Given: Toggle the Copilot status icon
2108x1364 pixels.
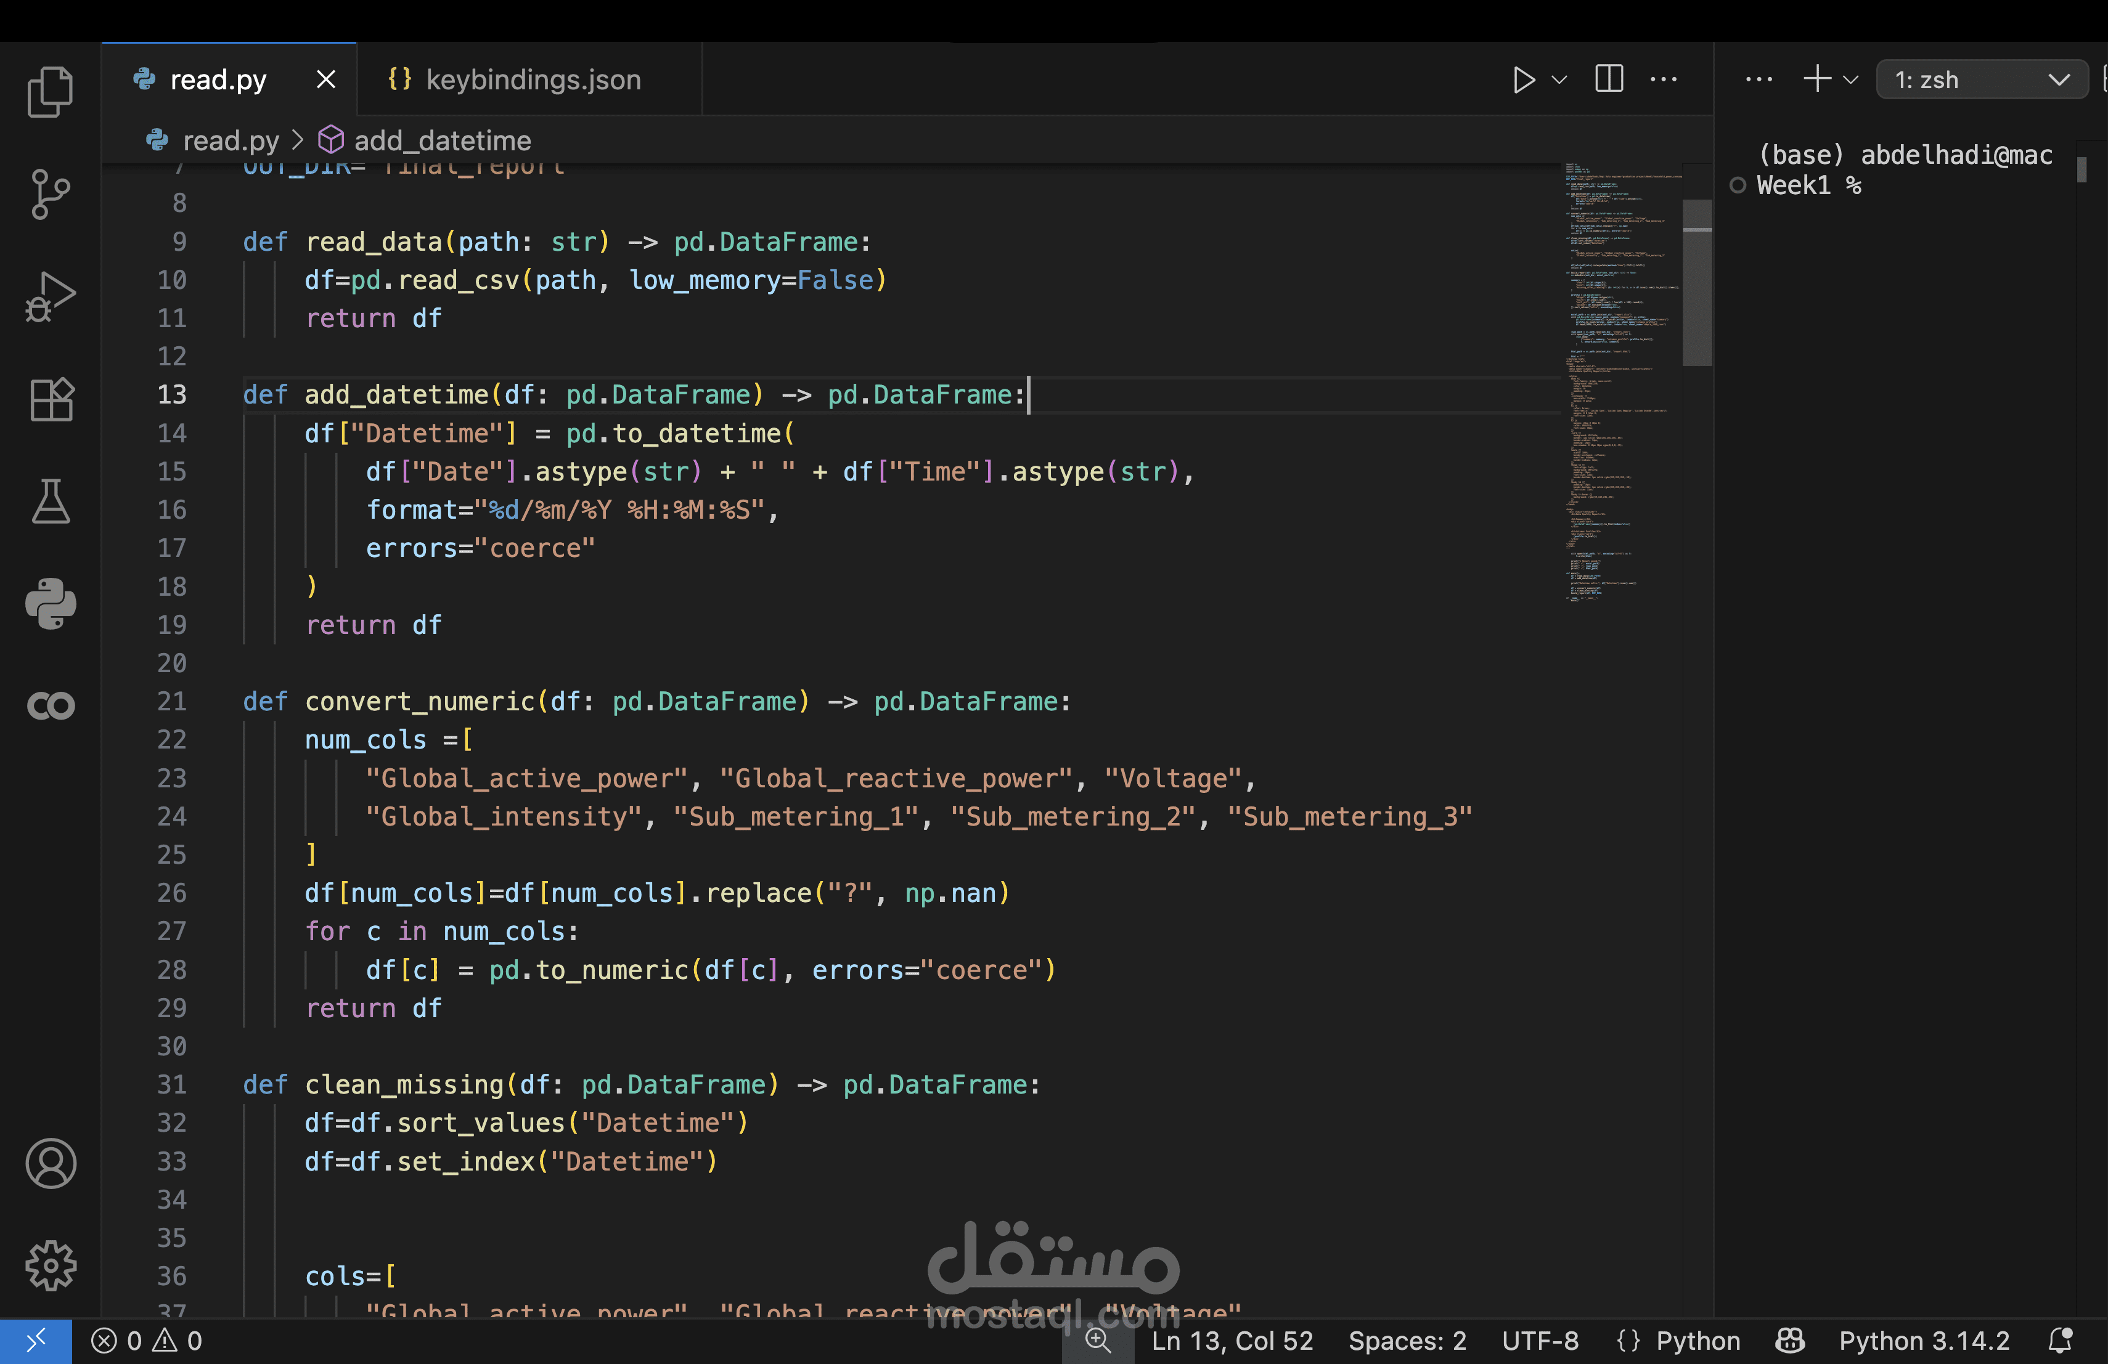Looking at the screenshot, I should (1789, 1341).
